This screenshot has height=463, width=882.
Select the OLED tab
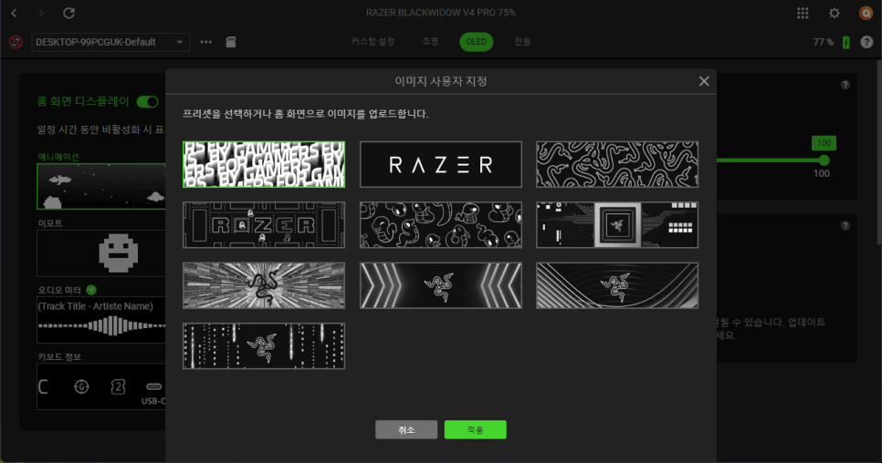pyautogui.click(x=476, y=42)
